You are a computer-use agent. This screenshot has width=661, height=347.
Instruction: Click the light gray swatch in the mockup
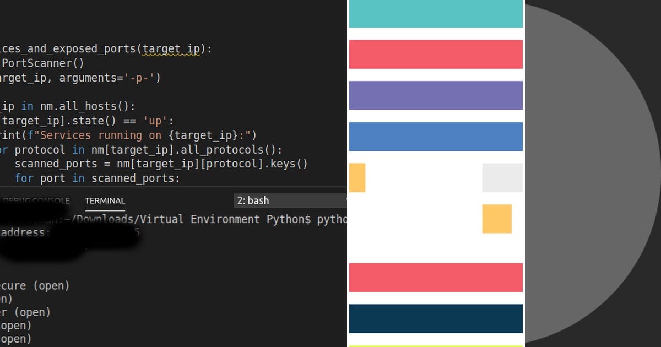coord(502,177)
